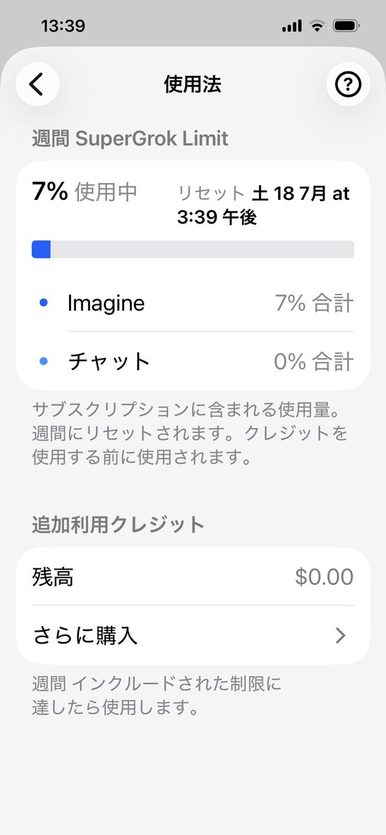
Task: Open the help question mark icon
Action: click(348, 84)
